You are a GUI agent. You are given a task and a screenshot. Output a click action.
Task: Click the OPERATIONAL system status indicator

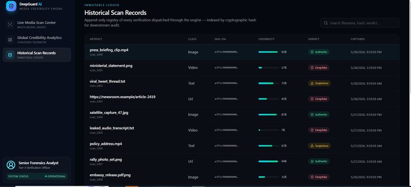55,176
